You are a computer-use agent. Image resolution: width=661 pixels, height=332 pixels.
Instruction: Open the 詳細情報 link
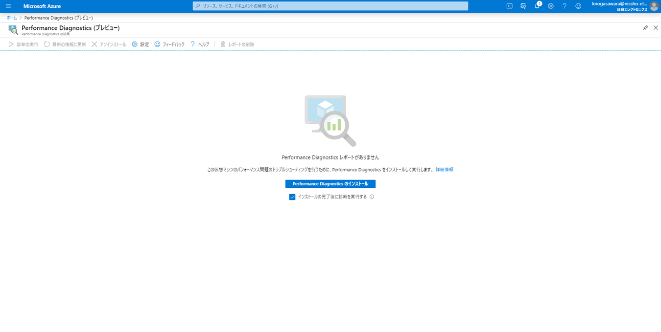pos(445,170)
